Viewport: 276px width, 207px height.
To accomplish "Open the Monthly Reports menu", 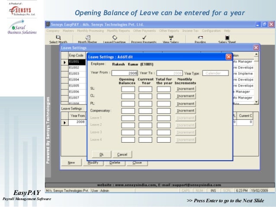I will pos(119,31).
